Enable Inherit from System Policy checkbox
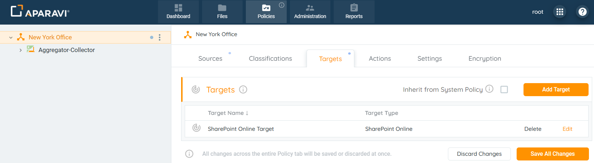This screenshot has width=594, height=163. click(504, 90)
